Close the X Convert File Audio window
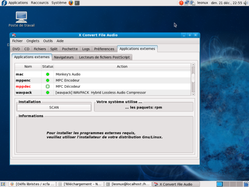Screen dimensions: 249x187 point(195,35)
